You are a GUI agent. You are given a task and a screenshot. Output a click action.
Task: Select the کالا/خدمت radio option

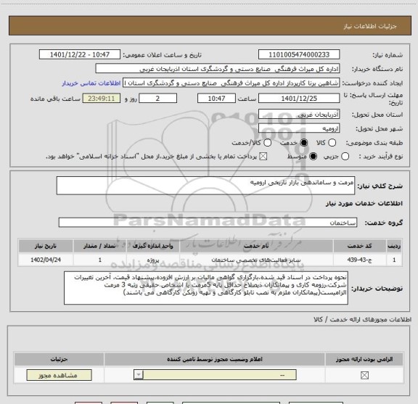click(x=267, y=143)
